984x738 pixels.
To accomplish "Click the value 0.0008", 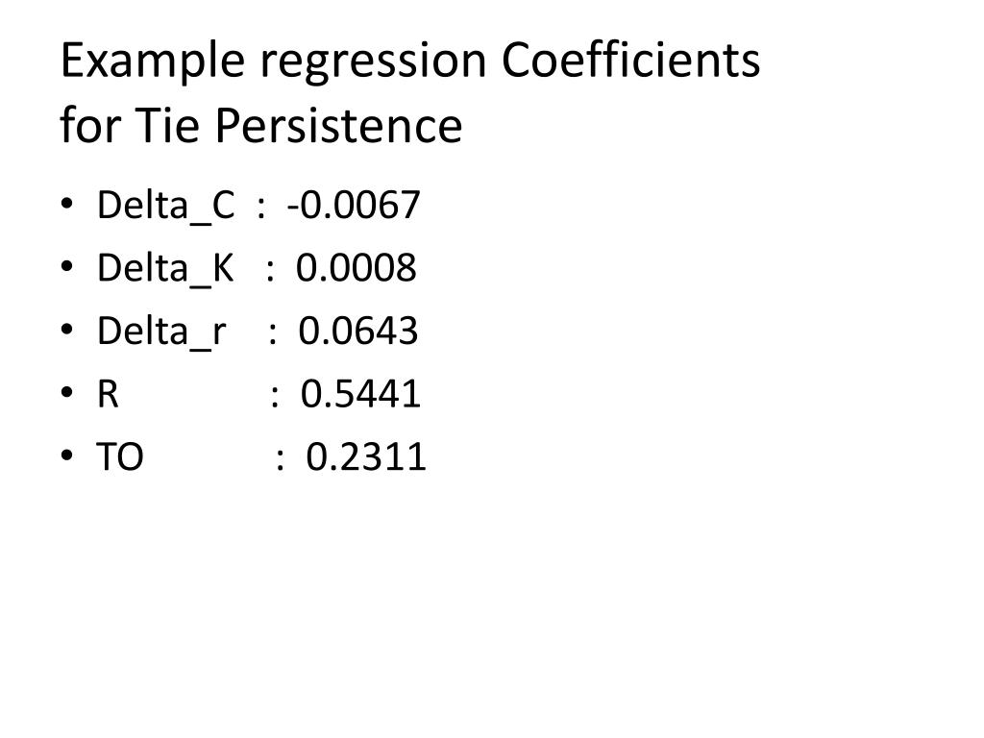I will coord(356,268).
